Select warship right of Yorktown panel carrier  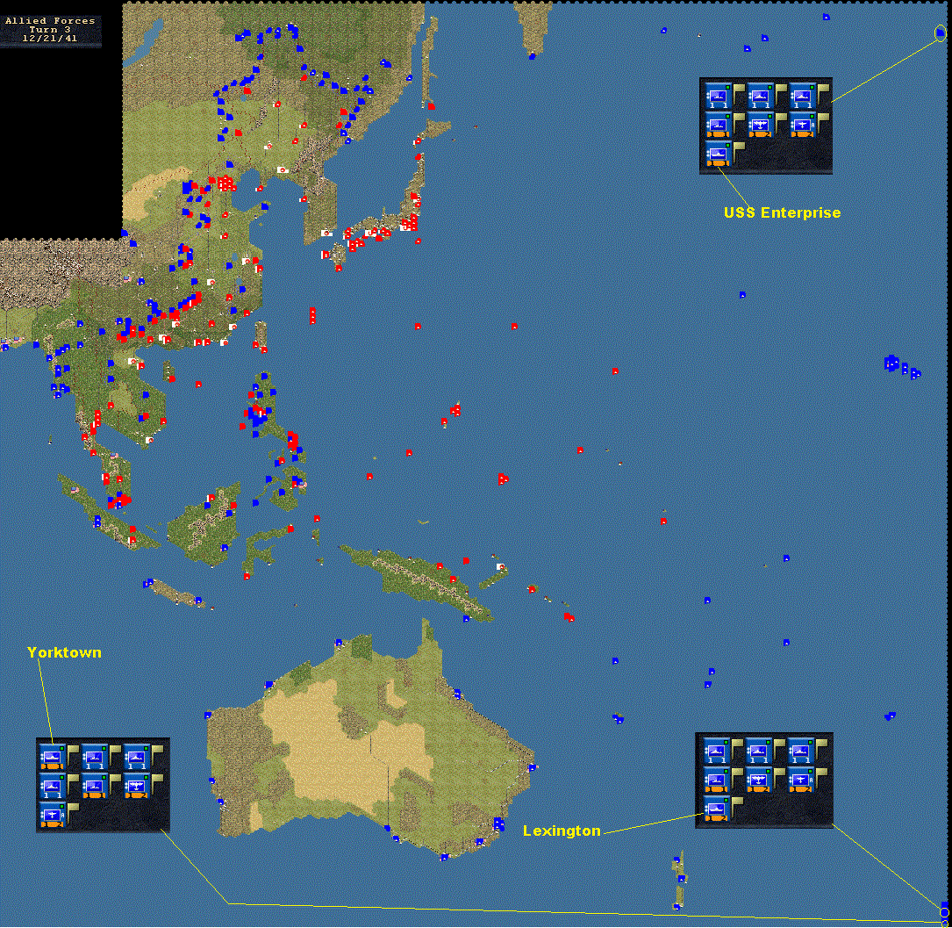pyautogui.click(x=94, y=758)
